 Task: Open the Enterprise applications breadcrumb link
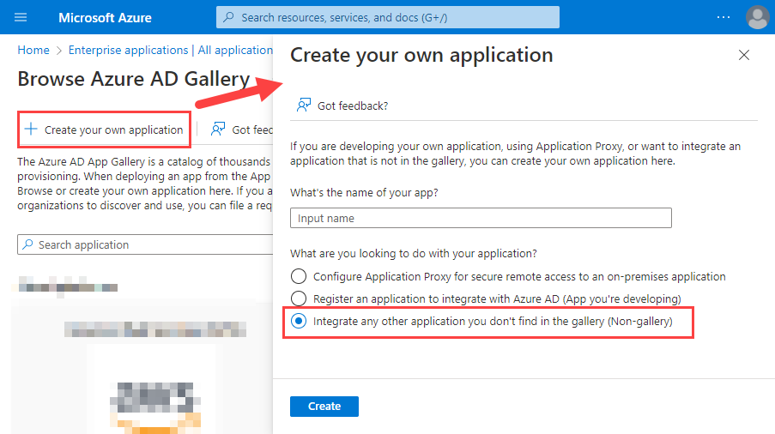tap(171, 50)
